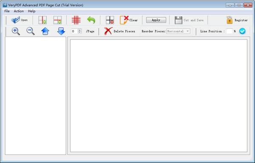Clear all cut lines
255x163 pixels.
pos(129,20)
